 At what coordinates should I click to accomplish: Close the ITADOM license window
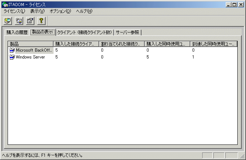pyautogui.click(x=241, y=5)
